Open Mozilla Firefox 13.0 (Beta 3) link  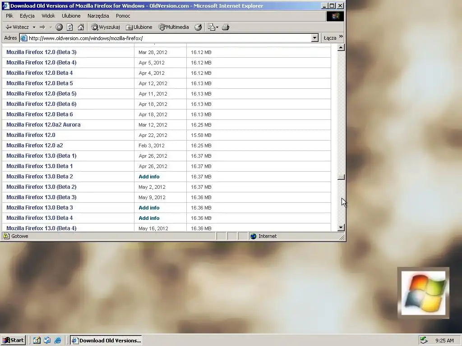pyautogui.click(x=41, y=197)
